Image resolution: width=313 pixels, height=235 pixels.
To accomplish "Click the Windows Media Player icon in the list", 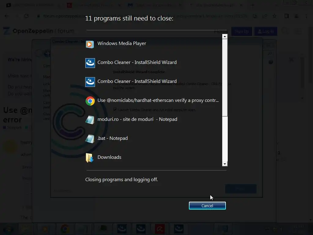I will click(90, 44).
